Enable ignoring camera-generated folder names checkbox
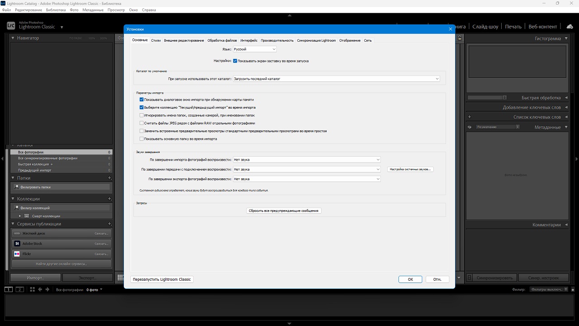 tap(142, 115)
